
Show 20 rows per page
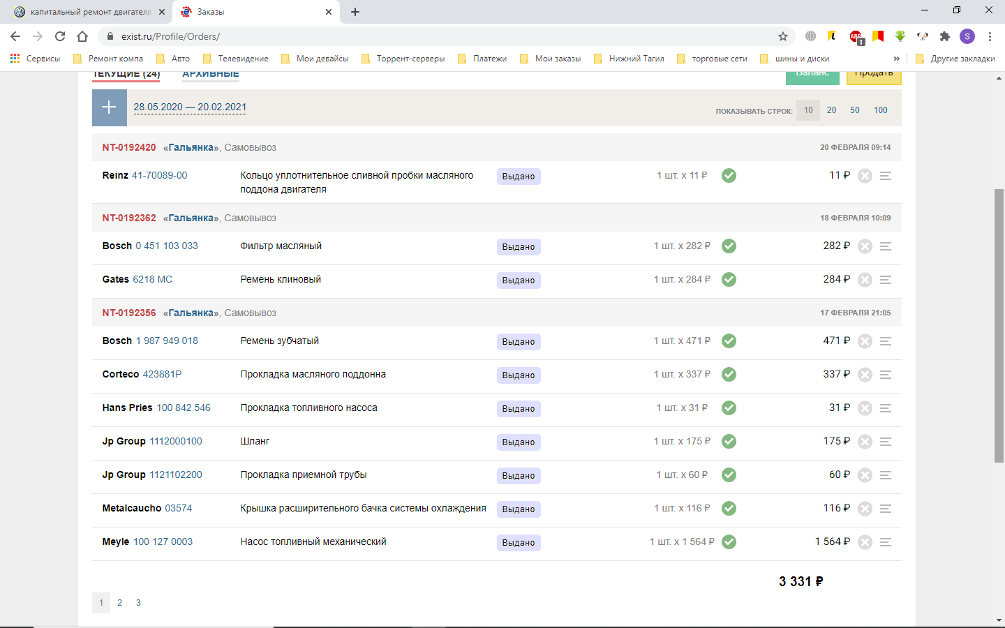click(x=831, y=110)
